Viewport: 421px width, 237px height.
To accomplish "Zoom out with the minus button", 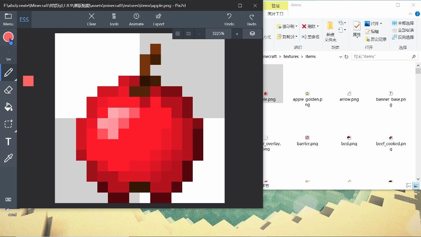I will (x=199, y=34).
